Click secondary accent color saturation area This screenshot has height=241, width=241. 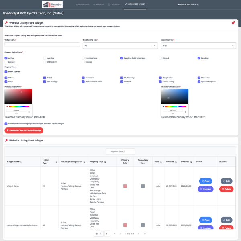(175, 96)
